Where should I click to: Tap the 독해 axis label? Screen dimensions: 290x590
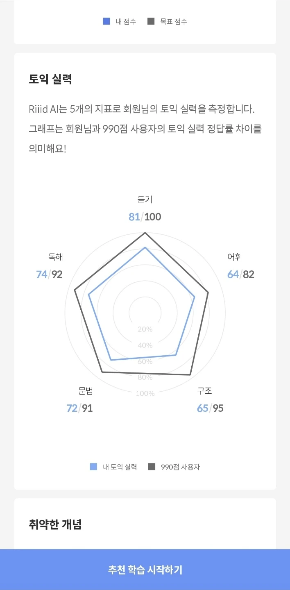56,257
